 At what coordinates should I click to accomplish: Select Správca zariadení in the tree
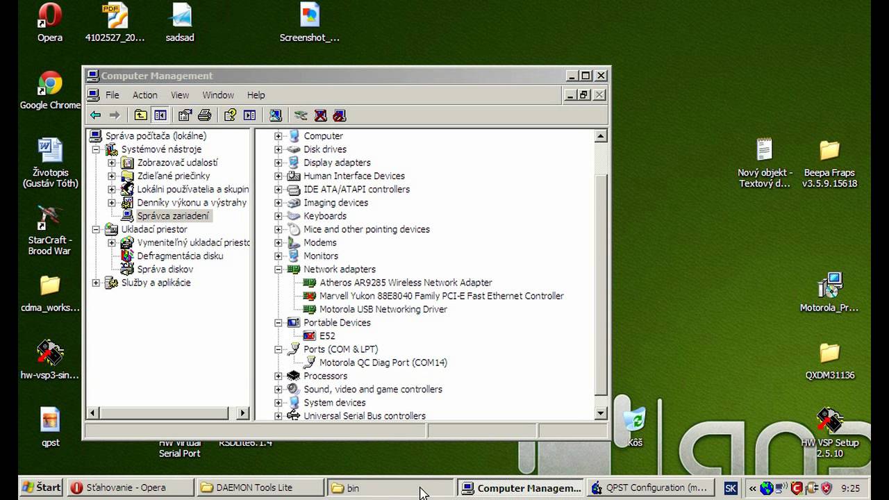coord(173,216)
